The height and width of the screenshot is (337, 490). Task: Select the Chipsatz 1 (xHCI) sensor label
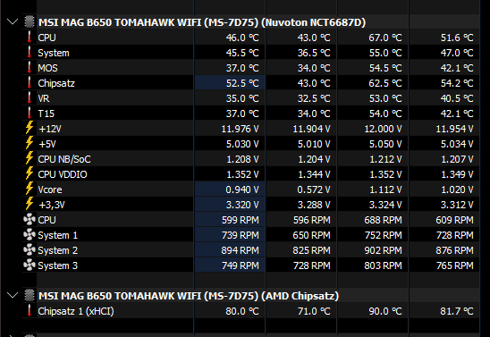pos(76,311)
